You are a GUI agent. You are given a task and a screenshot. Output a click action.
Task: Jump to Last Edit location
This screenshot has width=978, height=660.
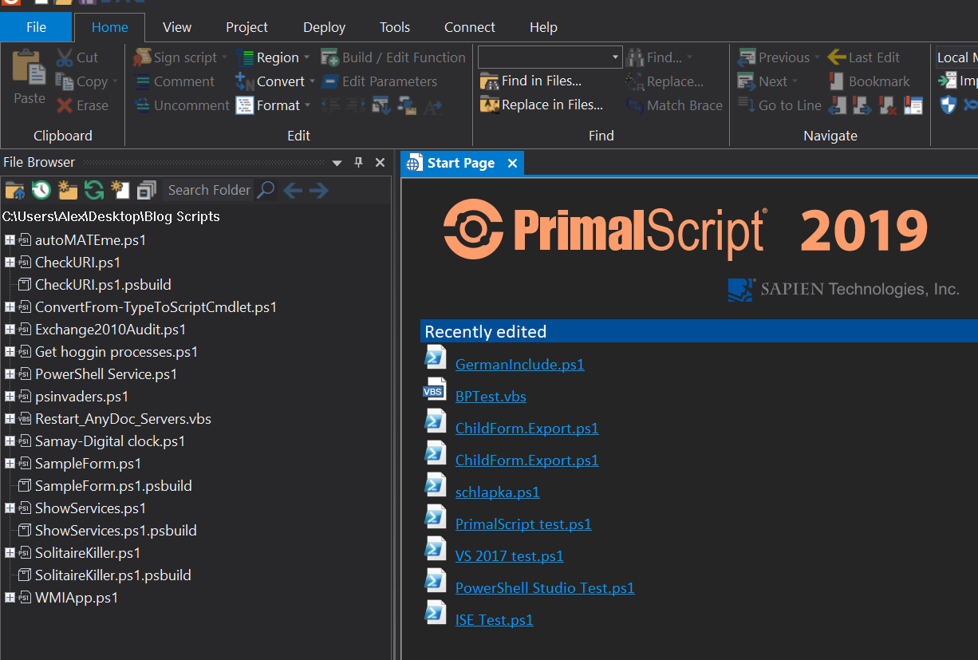pos(864,57)
